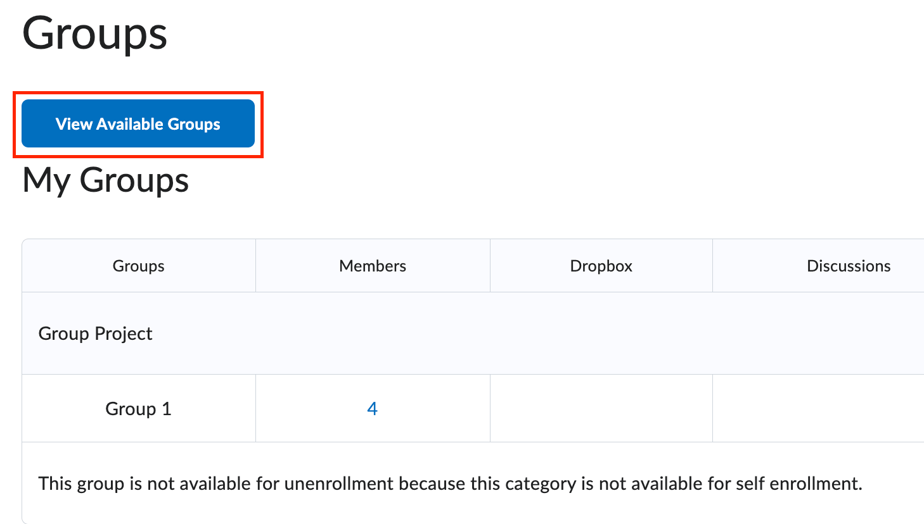Screen dimensions: 924x524
Task: Click the word 'category' in the notice sentence
Action: [541, 484]
